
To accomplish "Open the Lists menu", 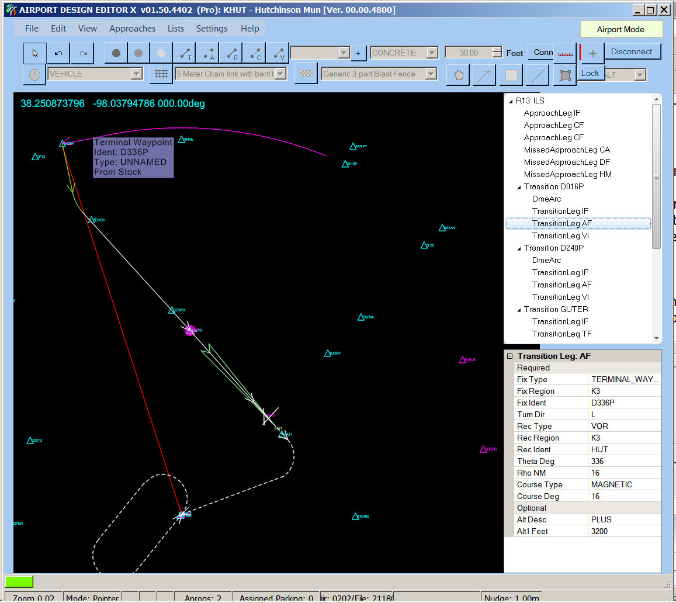I will tap(176, 29).
